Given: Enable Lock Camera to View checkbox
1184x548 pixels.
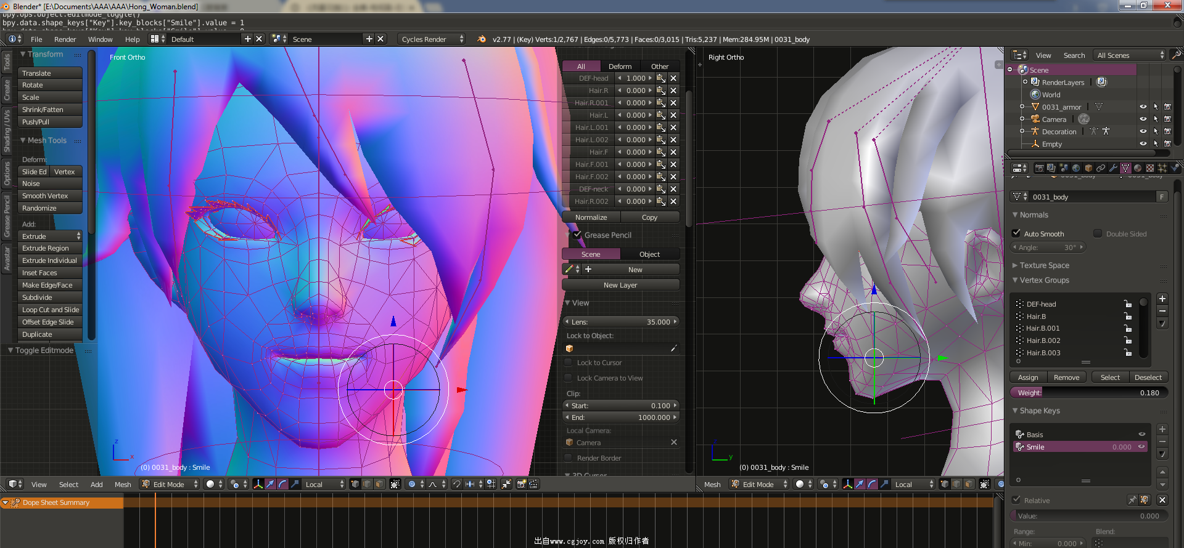Looking at the screenshot, I should coord(568,378).
